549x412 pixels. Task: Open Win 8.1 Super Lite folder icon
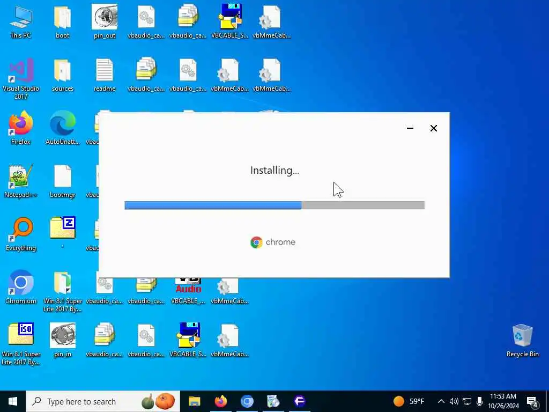(62, 291)
